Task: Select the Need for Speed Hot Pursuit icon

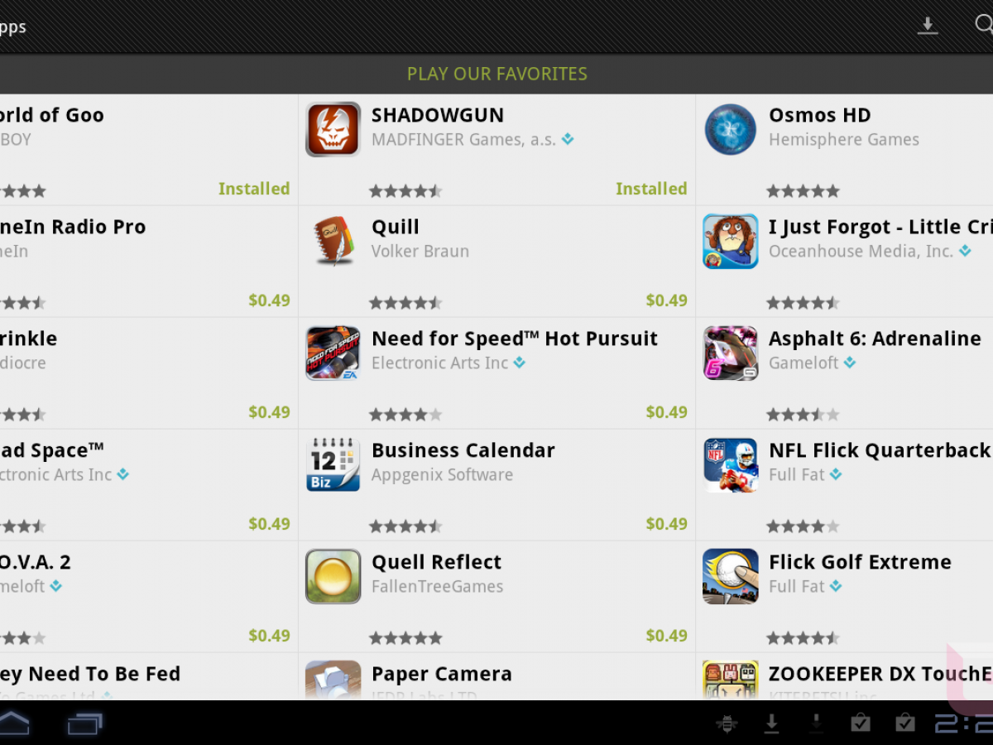Action: (x=333, y=353)
